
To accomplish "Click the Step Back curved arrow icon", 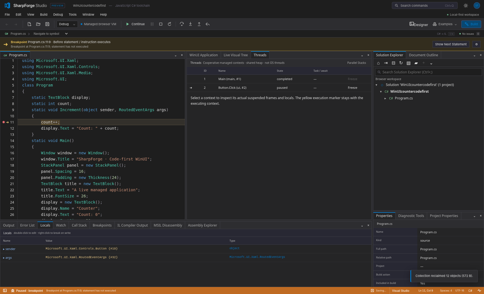I will click(x=208, y=24).
